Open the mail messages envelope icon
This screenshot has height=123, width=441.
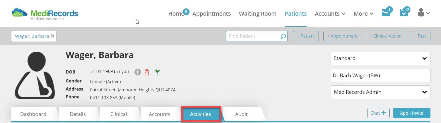tap(386, 12)
